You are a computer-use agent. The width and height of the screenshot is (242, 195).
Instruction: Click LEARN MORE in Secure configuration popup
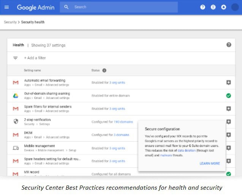pyautogui.click(x=210, y=164)
